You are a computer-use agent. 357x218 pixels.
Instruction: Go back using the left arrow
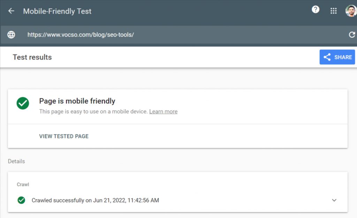(11, 11)
